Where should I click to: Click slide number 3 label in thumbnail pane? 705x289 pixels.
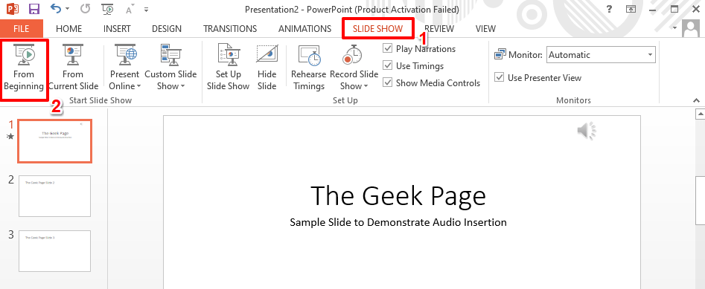tap(10, 235)
